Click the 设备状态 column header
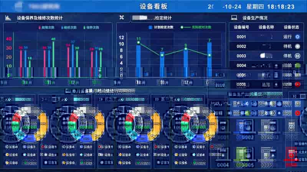This screenshot has width=307, height=172. pos(292,27)
